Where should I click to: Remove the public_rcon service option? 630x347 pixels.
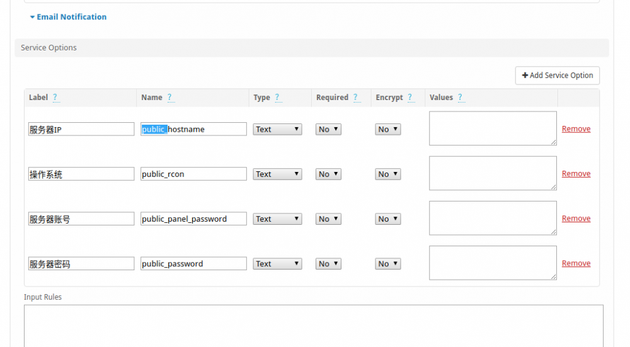point(576,174)
